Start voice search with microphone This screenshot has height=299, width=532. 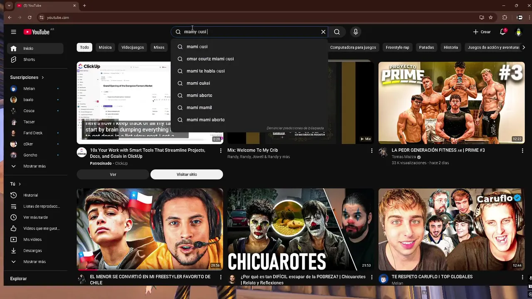pyautogui.click(x=355, y=32)
